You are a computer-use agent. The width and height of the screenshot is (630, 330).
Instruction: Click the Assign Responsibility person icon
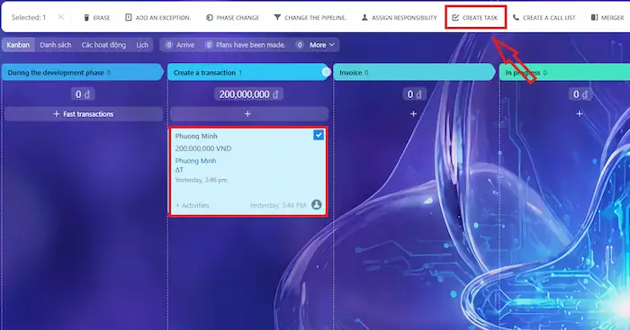coord(364,17)
